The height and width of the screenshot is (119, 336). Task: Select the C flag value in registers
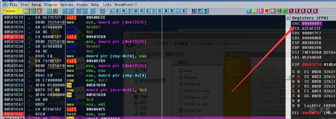point(299,72)
